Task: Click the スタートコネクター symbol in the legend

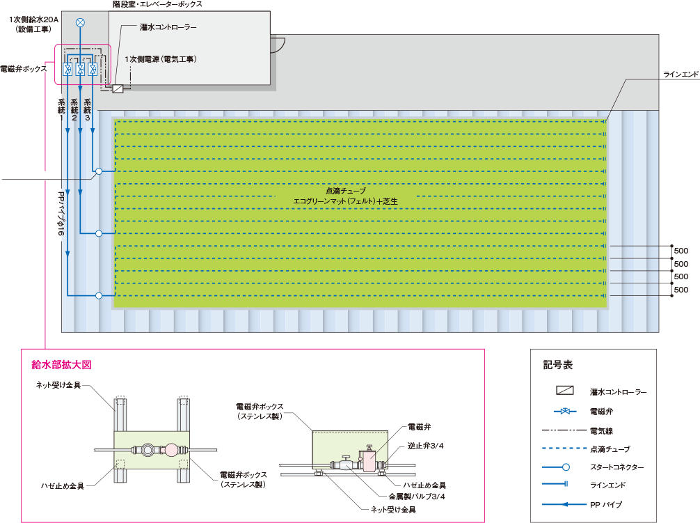Action: pos(556,467)
